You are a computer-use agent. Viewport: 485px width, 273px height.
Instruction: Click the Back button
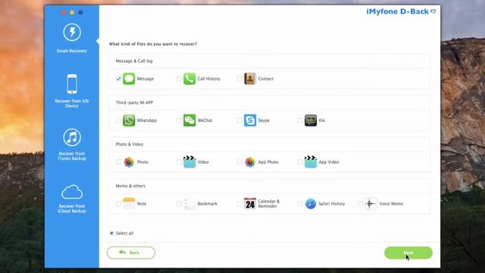[131, 253]
